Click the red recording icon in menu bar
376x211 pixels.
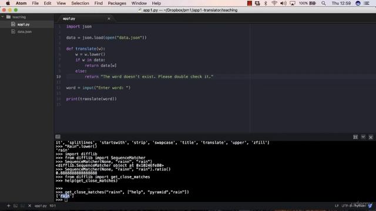[249, 3]
